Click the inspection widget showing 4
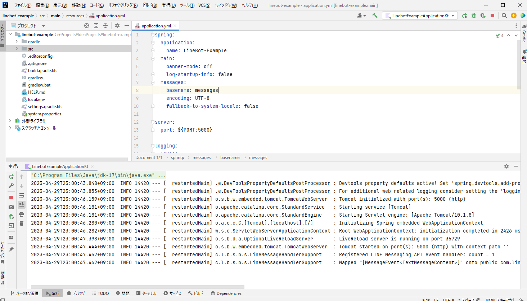Screen dimensions: 527x301 click(500, 35)
